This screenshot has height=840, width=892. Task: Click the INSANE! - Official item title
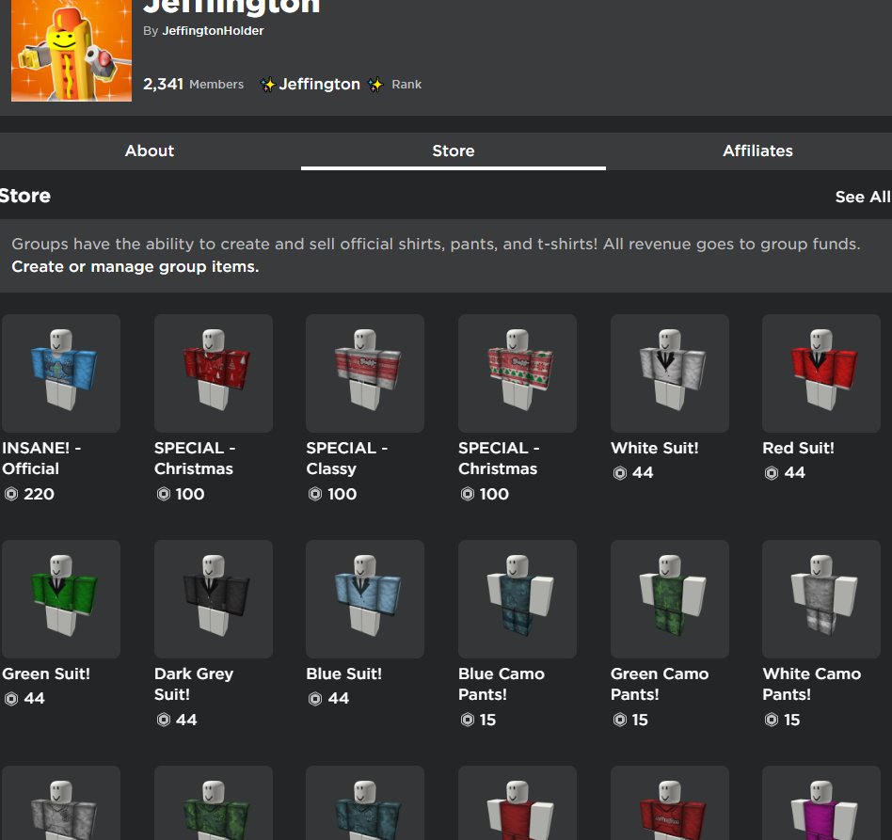point(41,458)
